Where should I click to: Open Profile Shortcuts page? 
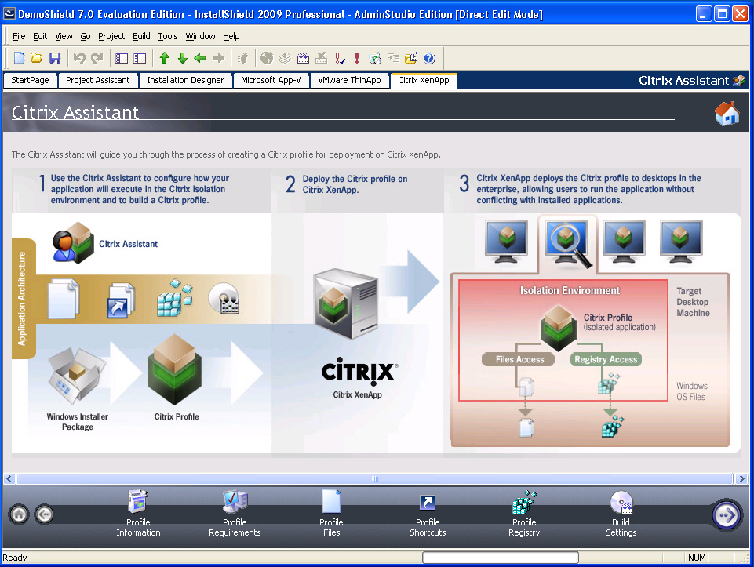pyautogui.click(x=428, y=514)
